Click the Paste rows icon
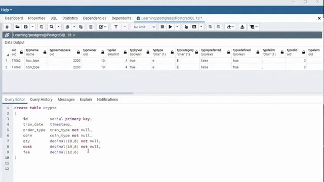The width and height of the screenshot is (324, 182). tap(81, 27)
